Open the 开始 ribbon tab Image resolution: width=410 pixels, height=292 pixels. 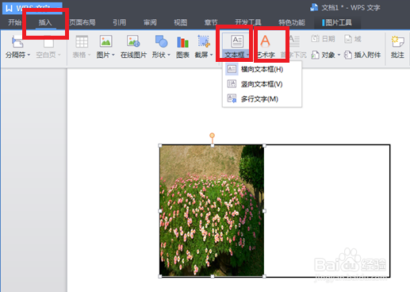click(x=14, y=22)
